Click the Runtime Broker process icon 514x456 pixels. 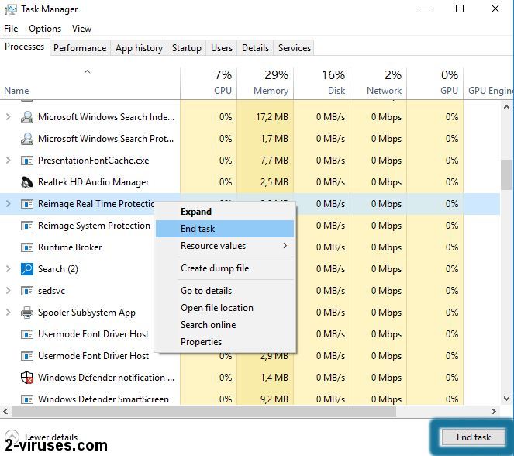pos(26,247)
